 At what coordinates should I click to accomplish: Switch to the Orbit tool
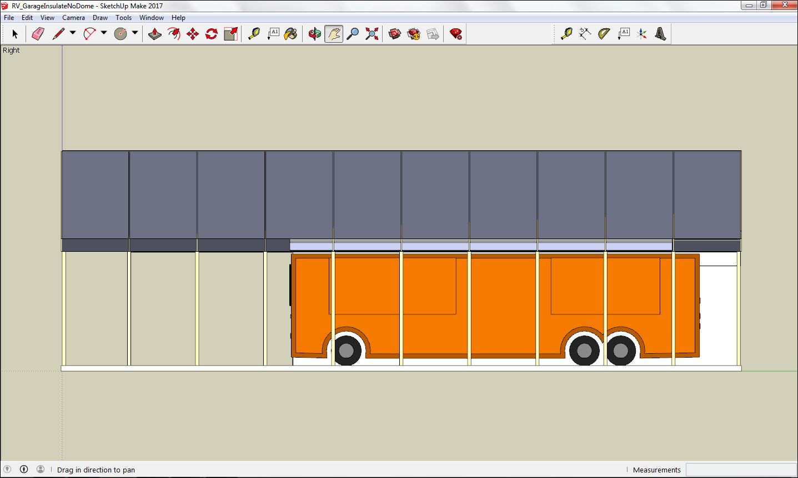(315, 34)
